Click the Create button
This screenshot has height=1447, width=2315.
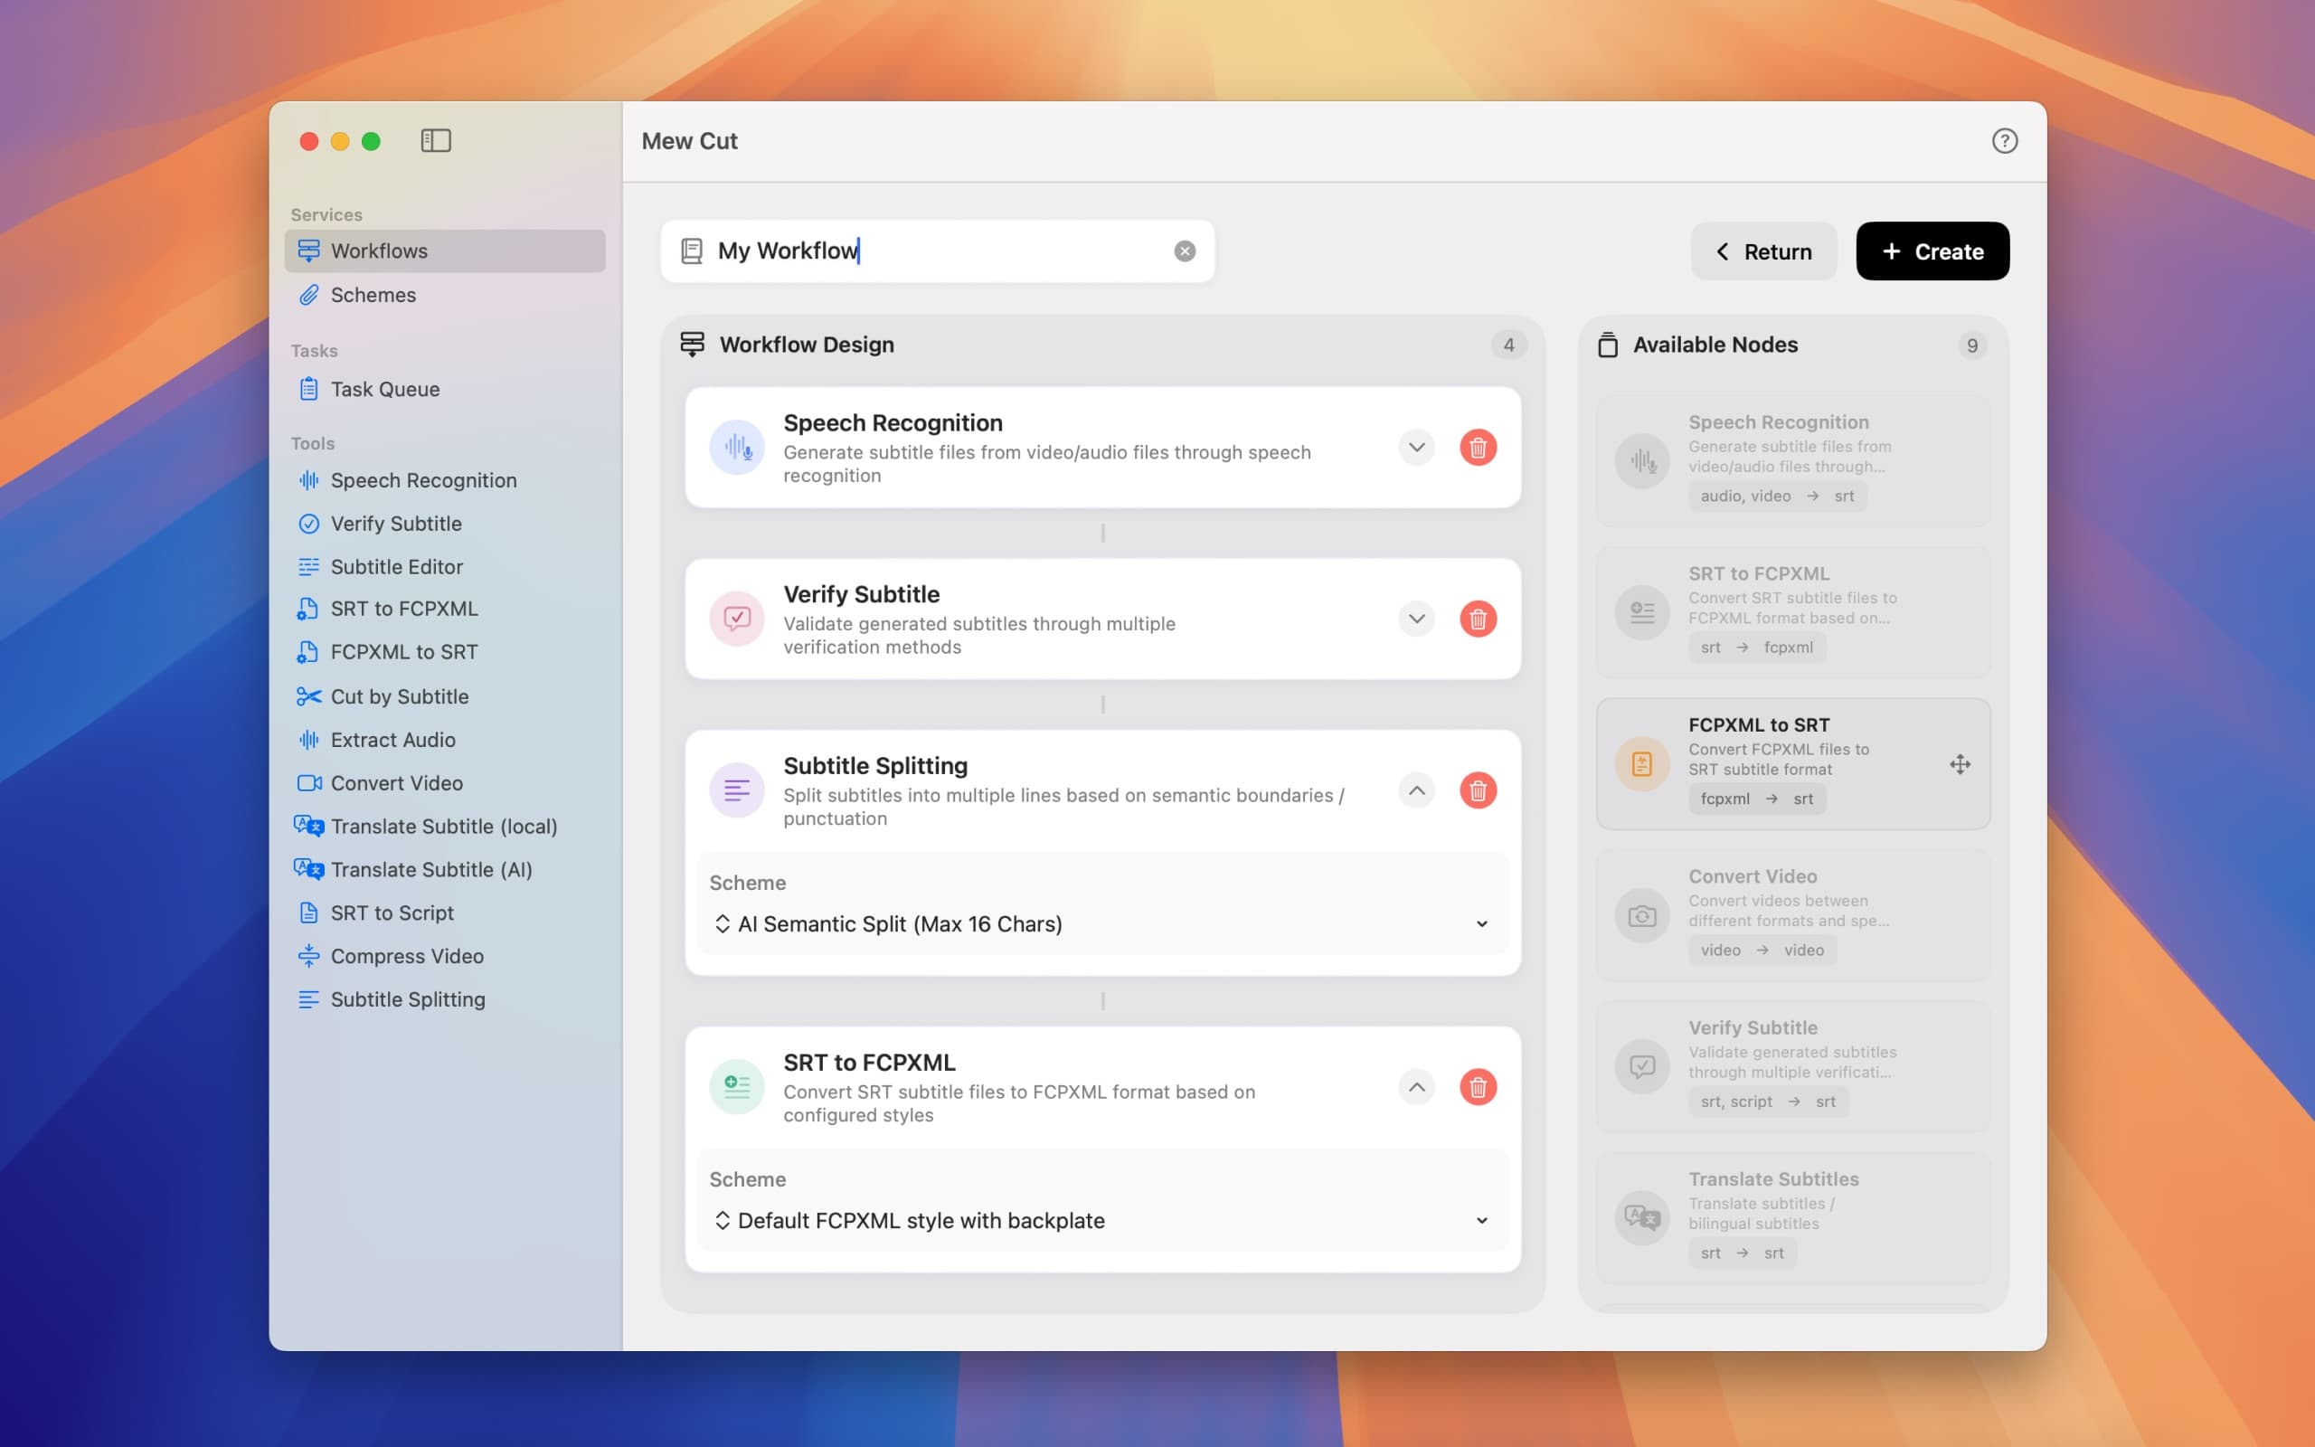click(x=1932, y=251)
